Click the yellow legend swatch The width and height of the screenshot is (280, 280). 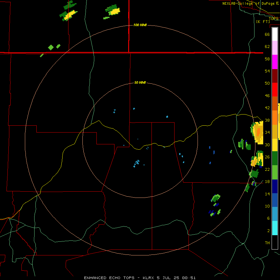275,145
